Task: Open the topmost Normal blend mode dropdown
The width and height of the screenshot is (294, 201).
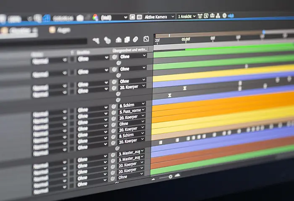Action: [50, 61]
